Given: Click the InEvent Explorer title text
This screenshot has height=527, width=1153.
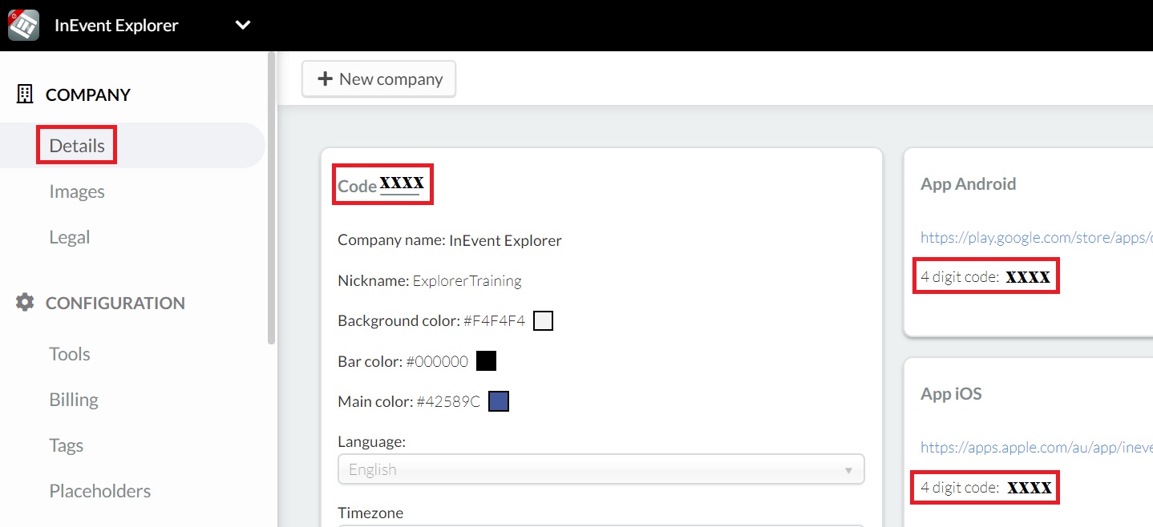Looking at the screenshot, I should tap(116, 25).
